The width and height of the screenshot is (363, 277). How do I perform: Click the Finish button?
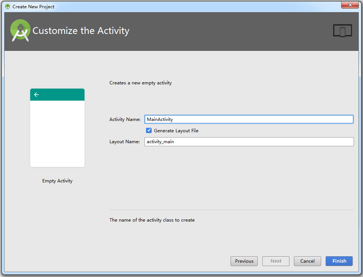coord(339,261)
